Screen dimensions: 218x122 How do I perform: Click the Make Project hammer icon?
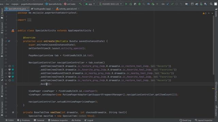[x=80, y=4]
